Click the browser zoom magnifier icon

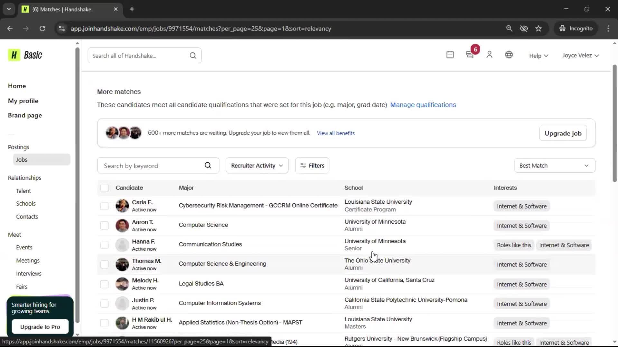click(x=509, y=29)
